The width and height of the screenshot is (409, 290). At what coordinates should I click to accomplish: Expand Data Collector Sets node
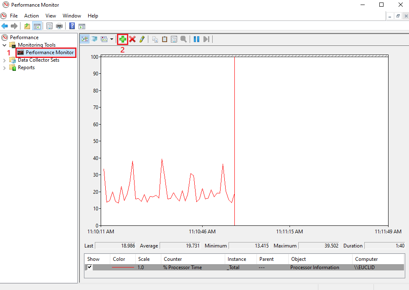[4, 60]
